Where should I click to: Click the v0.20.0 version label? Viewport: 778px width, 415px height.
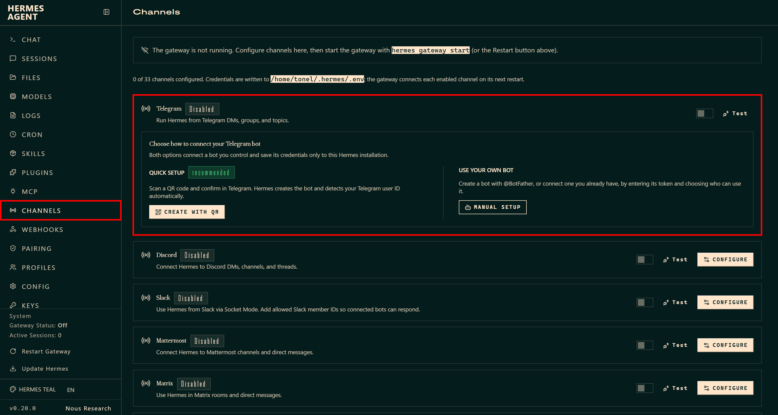coord(23,408)
